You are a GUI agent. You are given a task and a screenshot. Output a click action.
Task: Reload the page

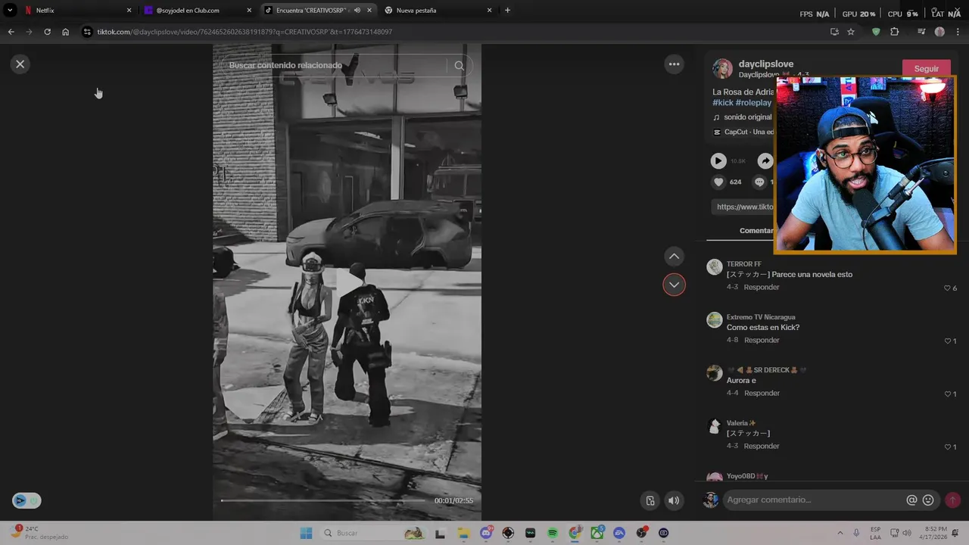coord(47,32)
